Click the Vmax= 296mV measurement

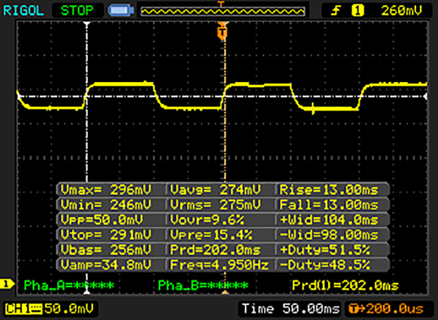(x=106, y=190)
